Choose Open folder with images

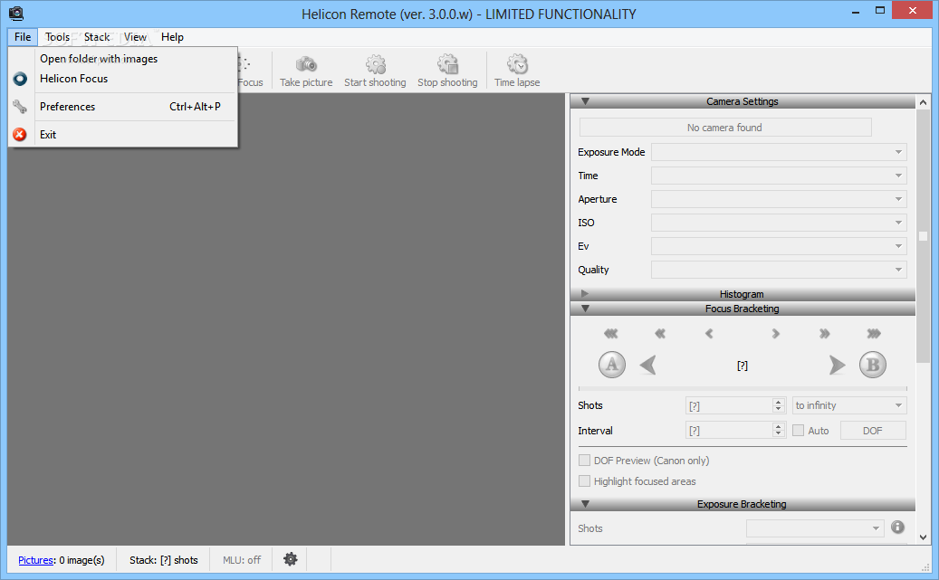123,59
